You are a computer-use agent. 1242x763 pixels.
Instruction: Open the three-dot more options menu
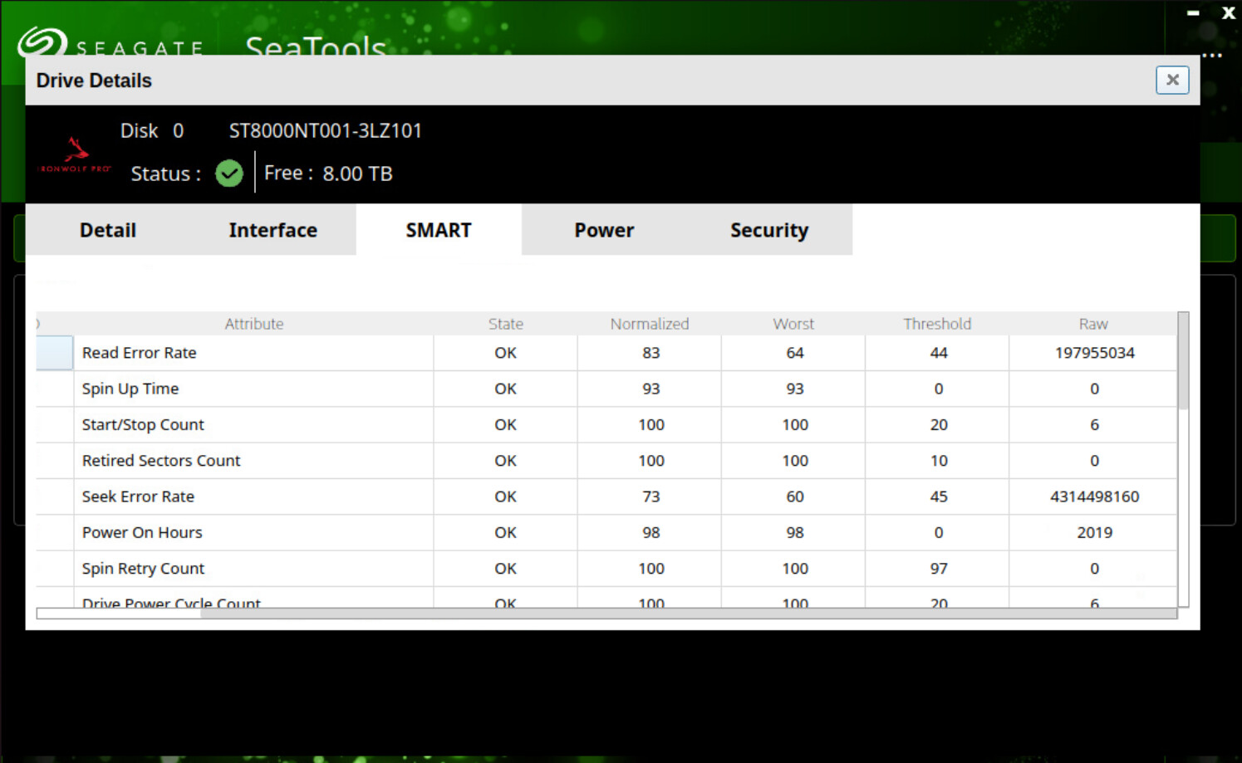(1212, 56)
